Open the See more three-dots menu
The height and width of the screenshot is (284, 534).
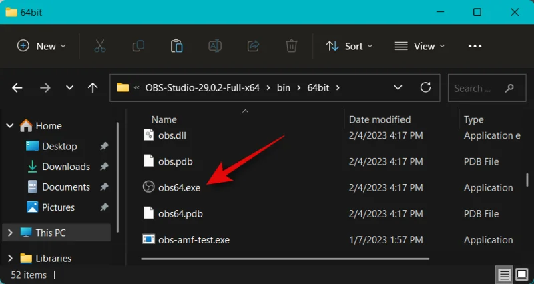[x=475, y=46]
